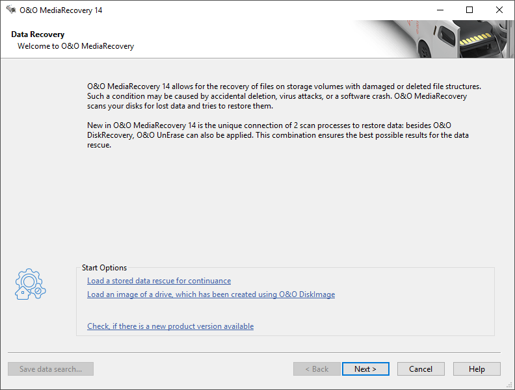Screen dimensions: 515x390
Task: Minimize the MediaRecovery window
Action: click(440, 10)
